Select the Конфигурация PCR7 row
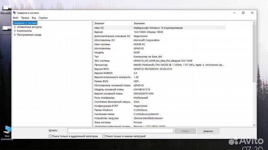Viewport: 268px width, 150px height. point(159,106)
